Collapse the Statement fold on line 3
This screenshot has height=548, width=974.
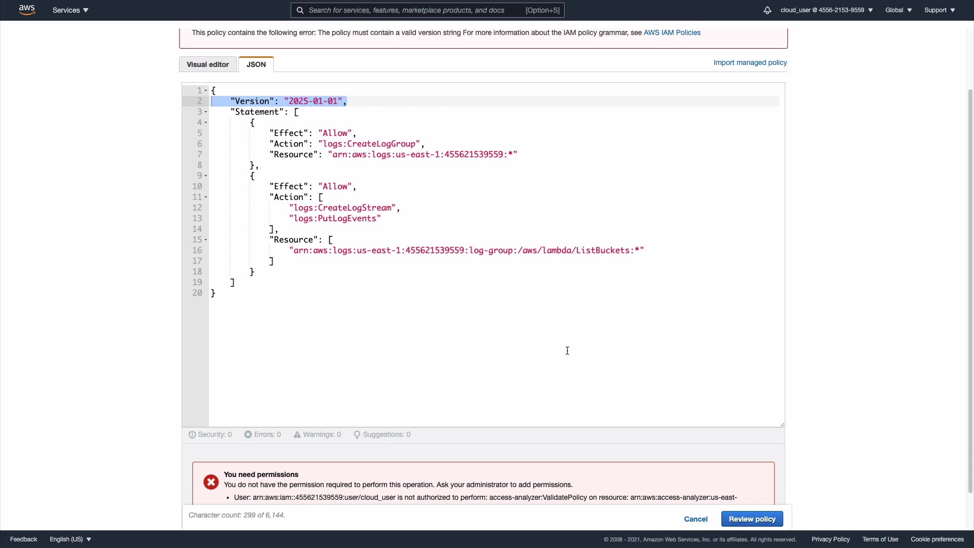tap(206, 112)
